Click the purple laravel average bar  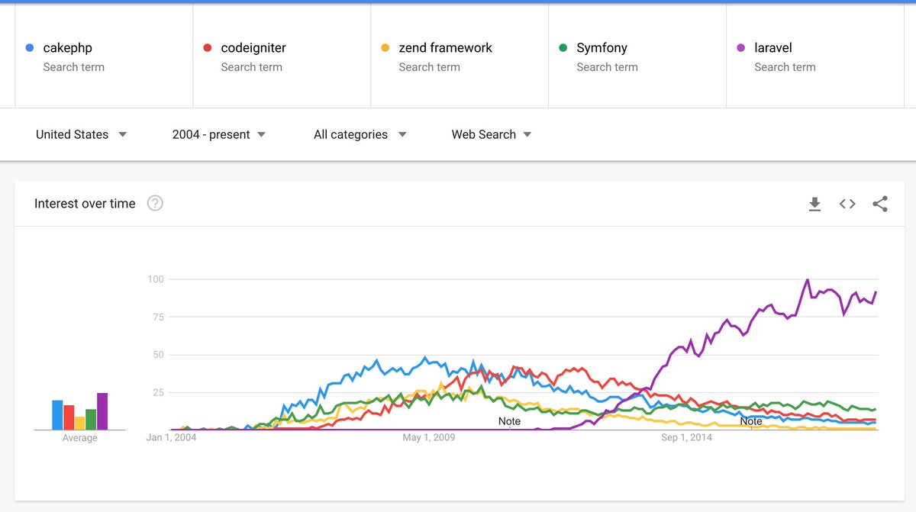click(102, 411)
